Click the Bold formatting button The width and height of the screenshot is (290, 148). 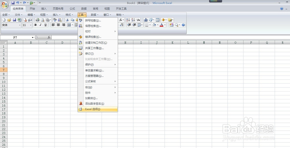coord(35,25)
